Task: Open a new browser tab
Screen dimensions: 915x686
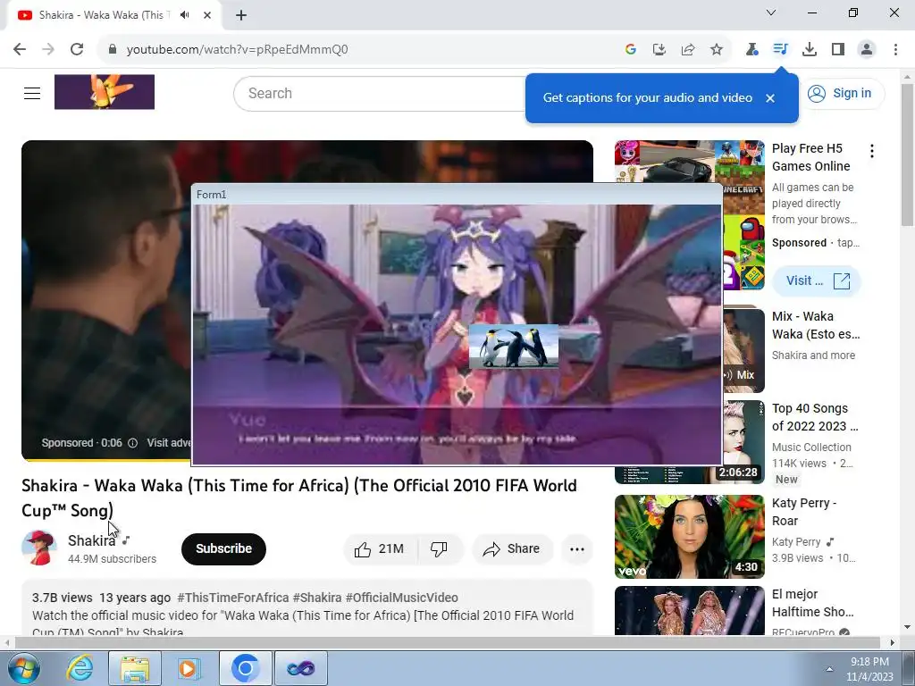Action: coord(241,16)
